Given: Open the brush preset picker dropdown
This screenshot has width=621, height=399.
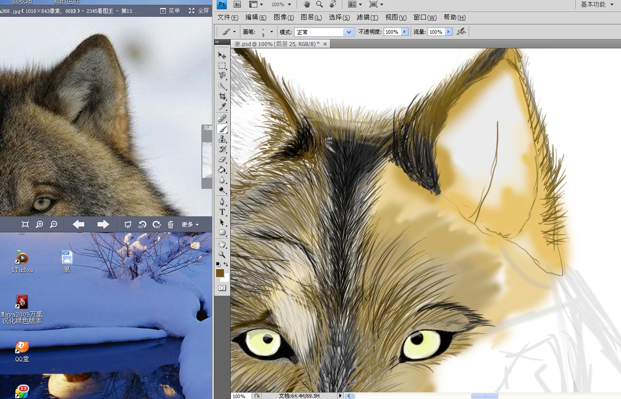Looking at the screenshot, I should [271, 32].
